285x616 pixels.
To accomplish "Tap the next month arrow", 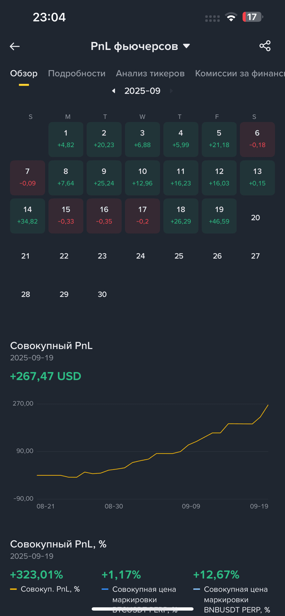I will (171, 91).
